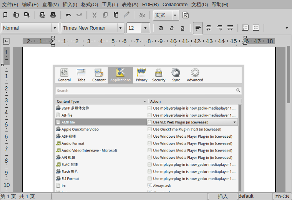Viewport: 292px width, 200px height.
Task: Expand the toolbar overflow arrow
Action: (x=287, y=28)
